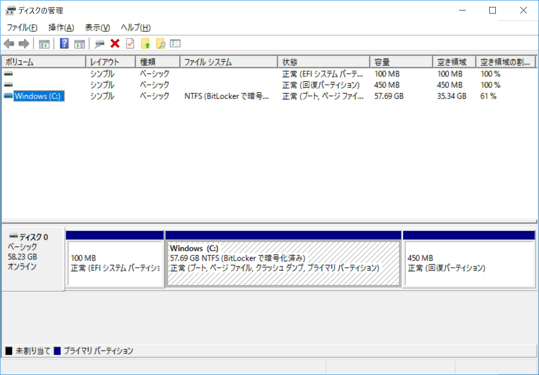Open the 表示 menu

click(97, 27)
